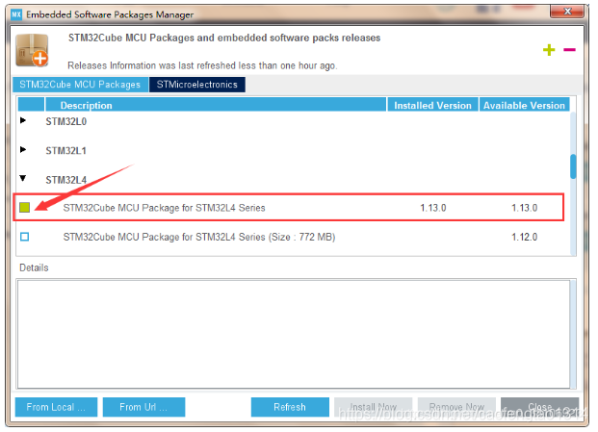Click the Installed Version column header

pos(432,105)
